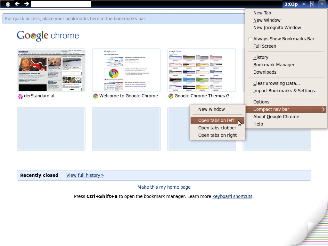Click Welcome to Google Chrome title link

click(x=128, y=96)
